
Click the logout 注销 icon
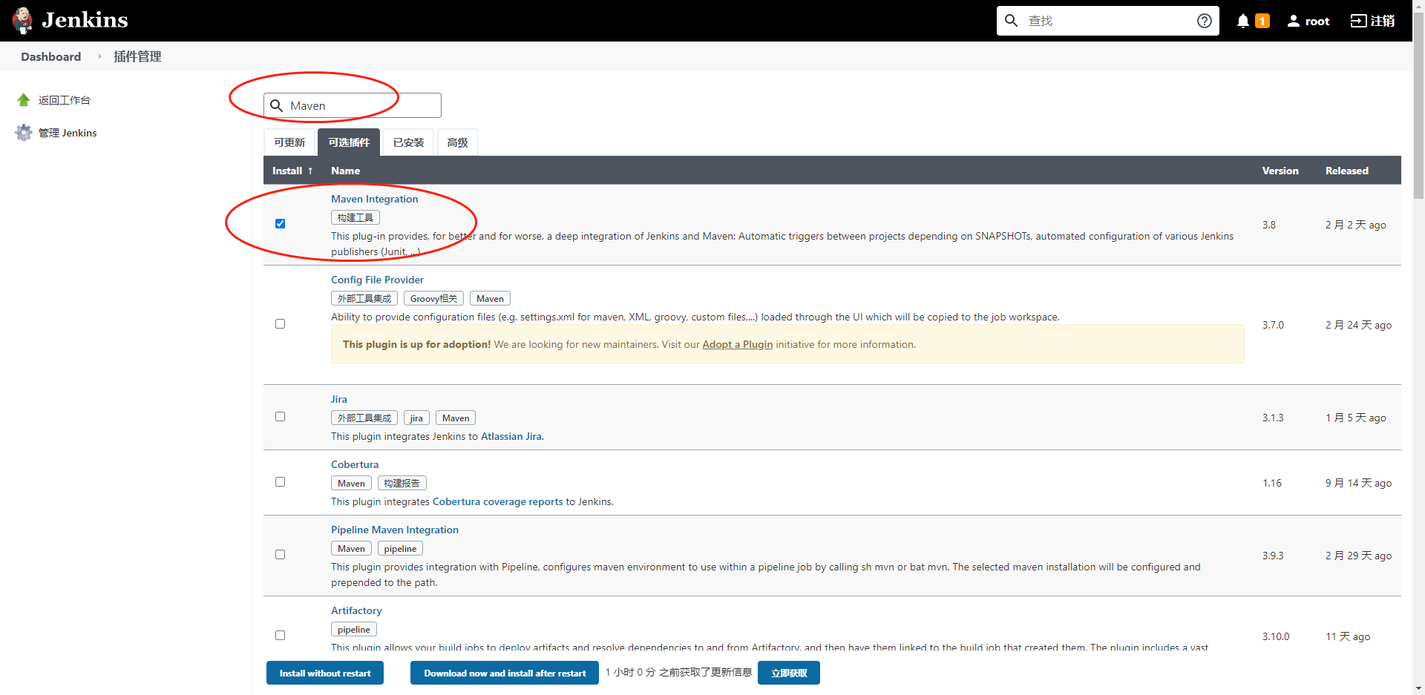1358,21
